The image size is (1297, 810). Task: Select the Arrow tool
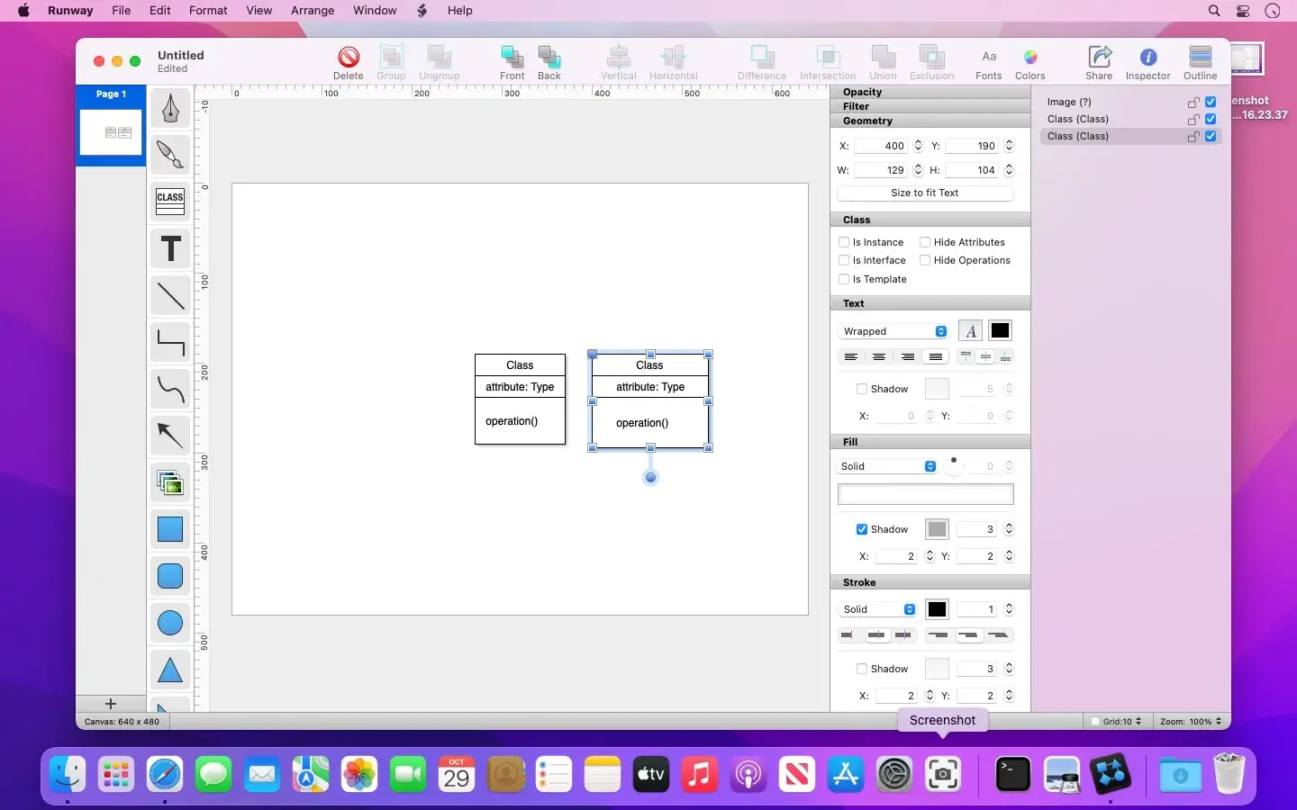click(170, 436)
